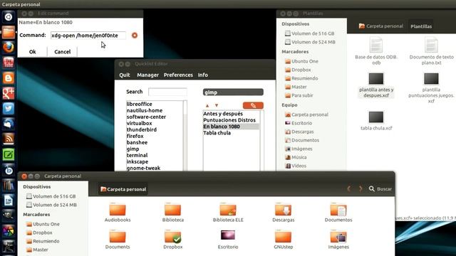Click the orange edit button in Quicklist Editor
Screen dimensions: 456x256
click(253, 105)
